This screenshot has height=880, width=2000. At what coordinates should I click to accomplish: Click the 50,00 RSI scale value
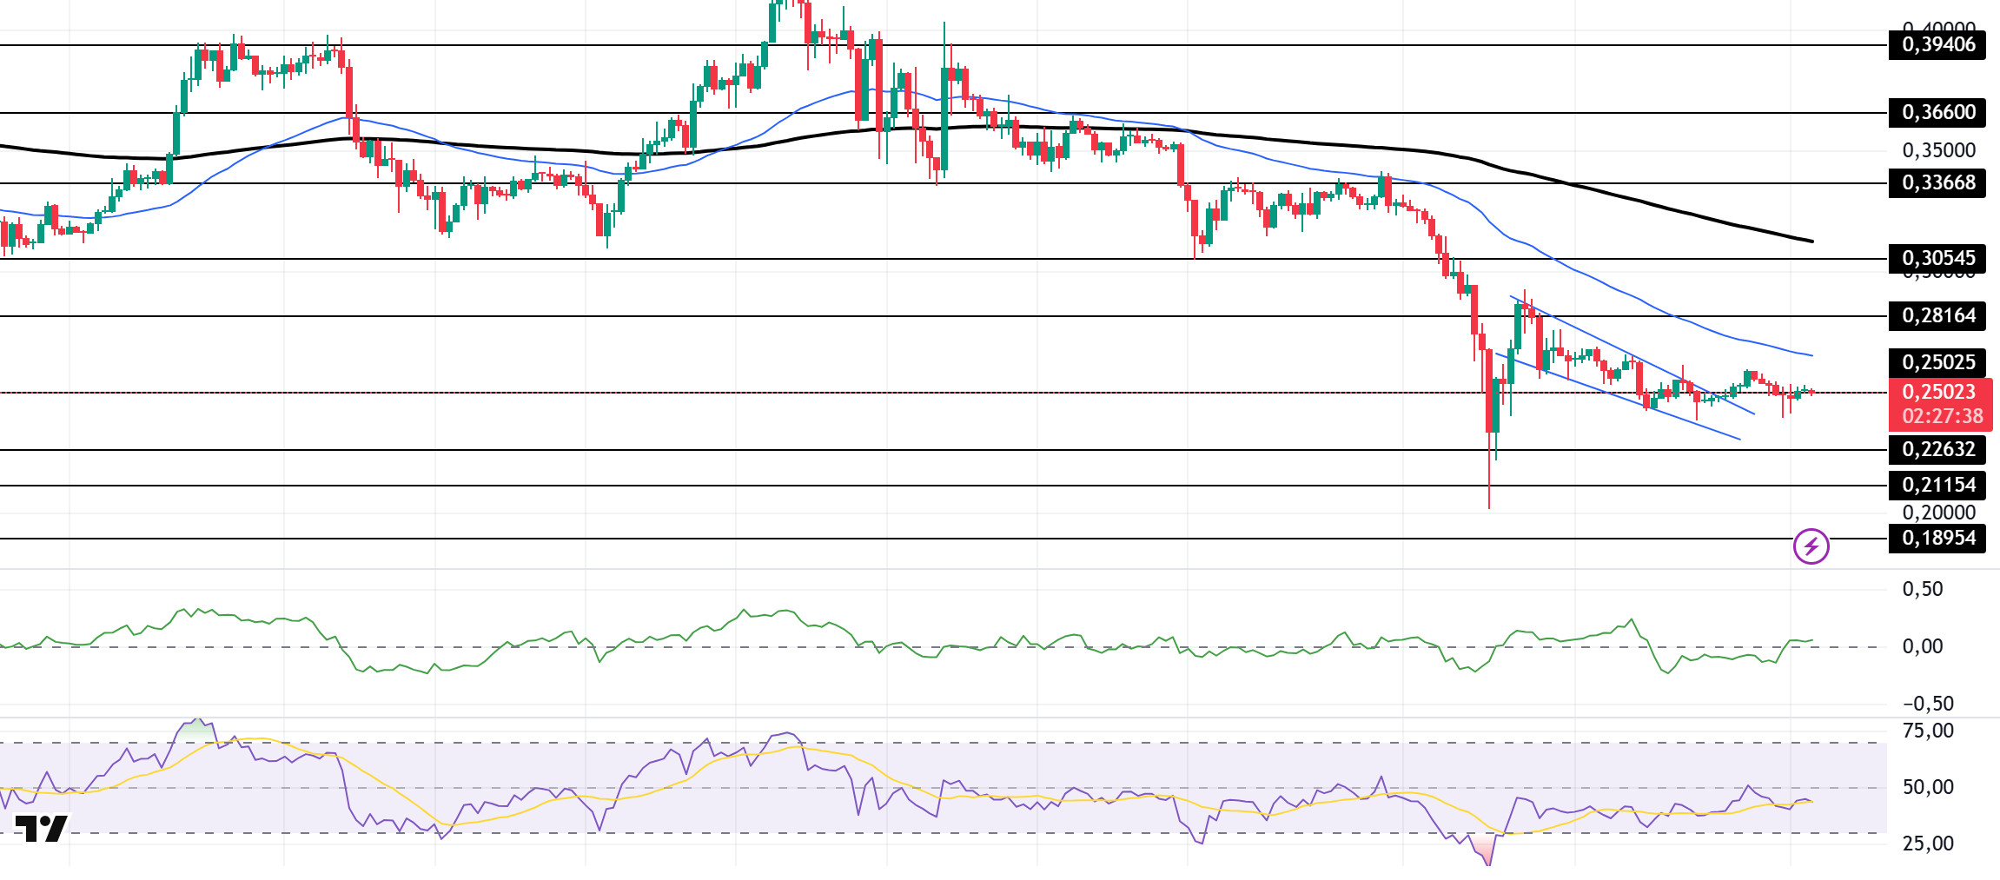[x=1928, y=787]
